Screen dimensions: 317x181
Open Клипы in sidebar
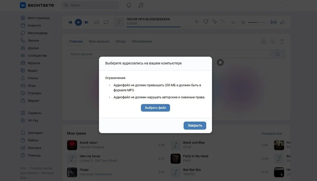click(x=30, y=78)
